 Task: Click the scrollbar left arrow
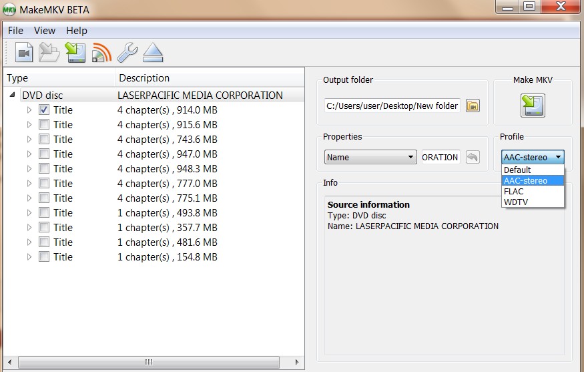coord(10,362)
